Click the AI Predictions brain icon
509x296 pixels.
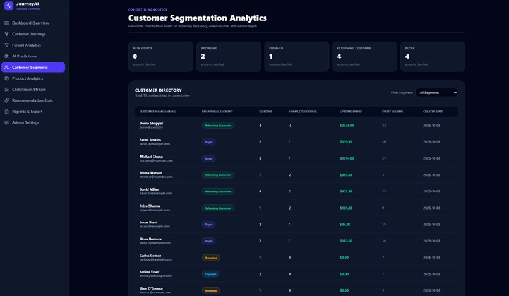coord(6,56)
